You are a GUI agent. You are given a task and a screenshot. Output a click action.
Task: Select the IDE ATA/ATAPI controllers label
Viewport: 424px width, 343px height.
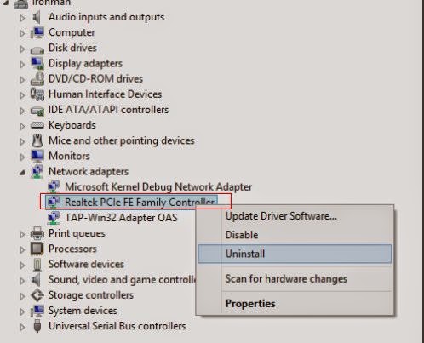tap(108, 110)
